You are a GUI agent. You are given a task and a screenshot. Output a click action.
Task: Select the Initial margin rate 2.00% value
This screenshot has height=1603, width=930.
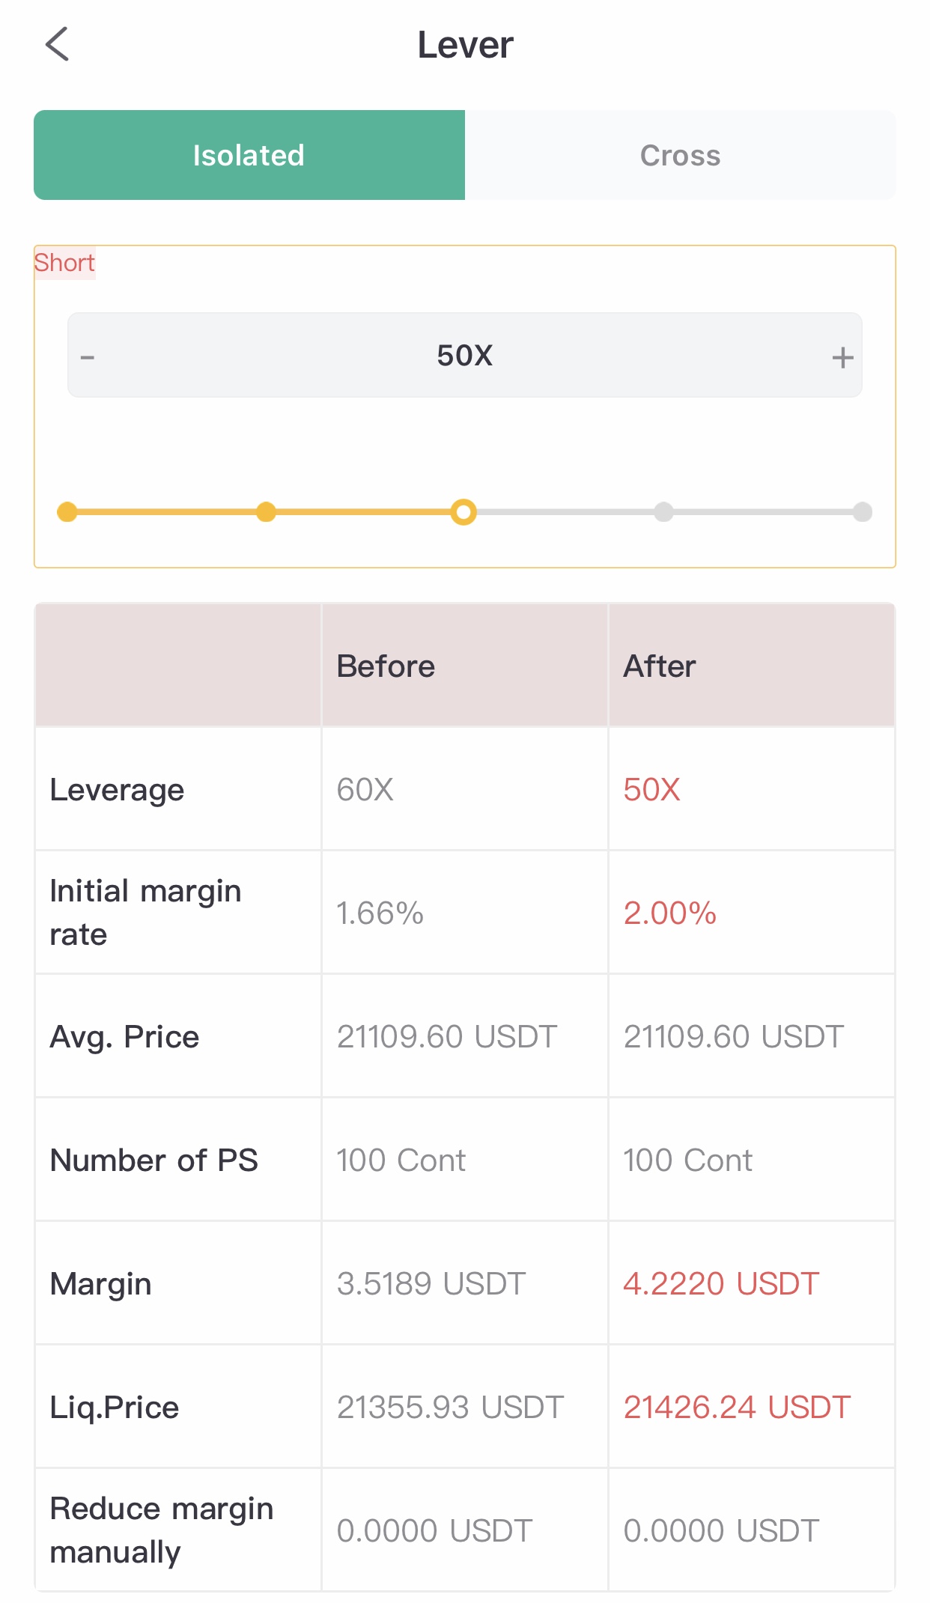(x=669, y=913)
